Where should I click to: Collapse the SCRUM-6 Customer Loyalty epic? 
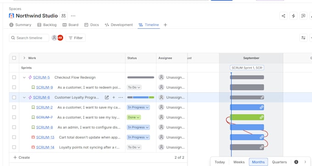[24, 97]
